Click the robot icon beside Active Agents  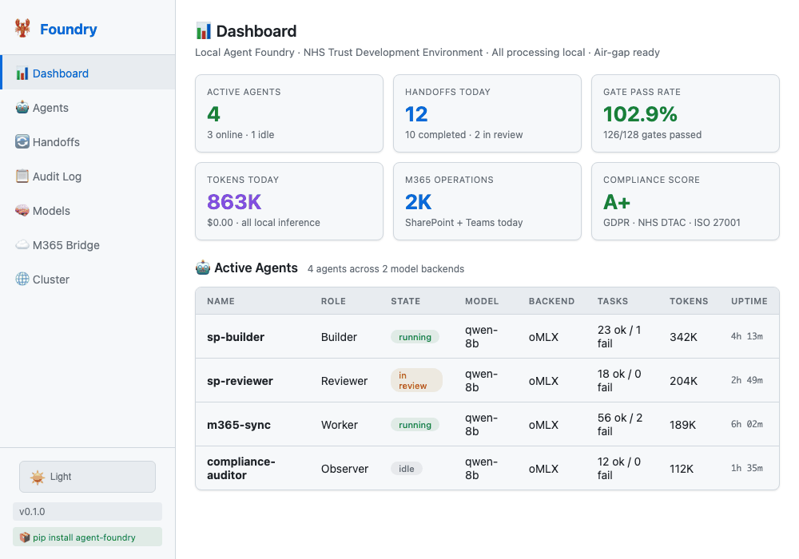point(203,268)
